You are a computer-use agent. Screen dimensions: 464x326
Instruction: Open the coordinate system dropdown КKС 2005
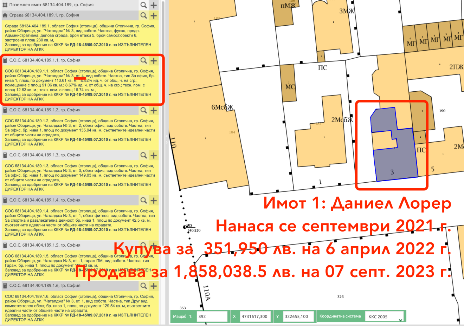(x=384, y=317)
